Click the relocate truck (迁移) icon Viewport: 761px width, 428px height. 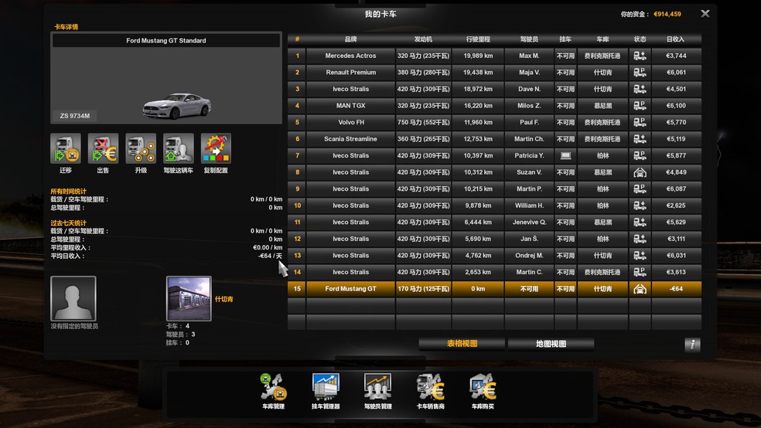[x=66, y=148]
